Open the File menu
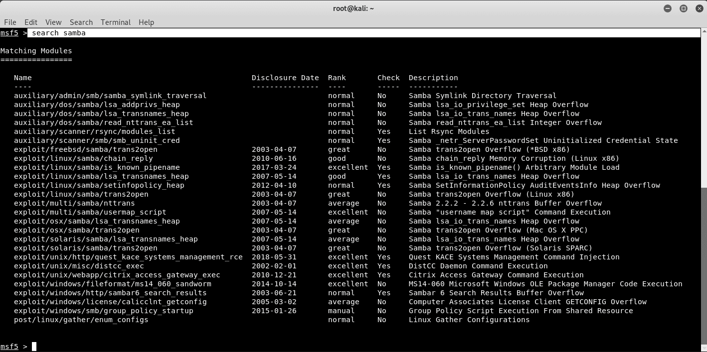This screenshot has height=352, width=707. 10,22
